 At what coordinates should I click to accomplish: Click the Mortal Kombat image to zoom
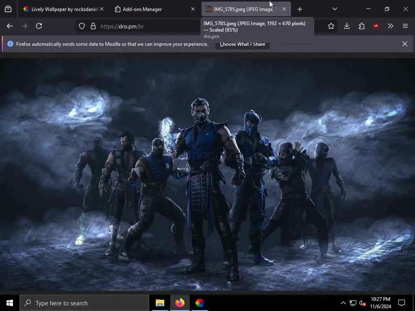tap(207, 174)
